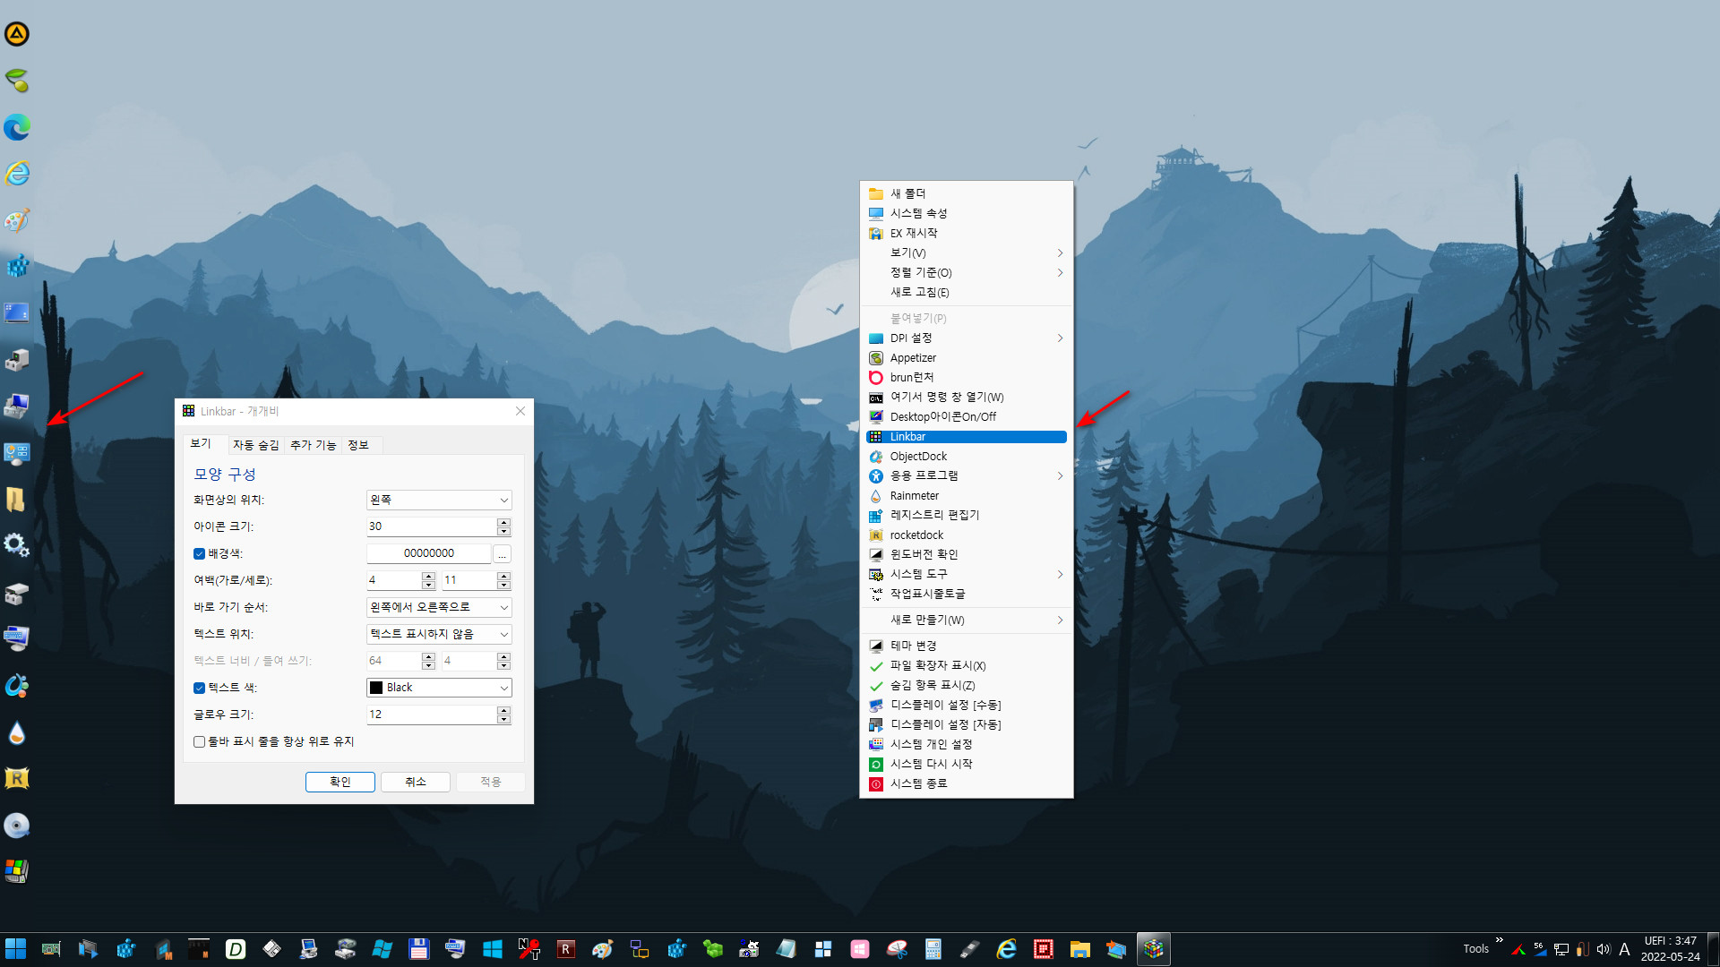Viewport: 1720px width, 967px height.
Task: Launch Rainmeter droplet icon in left Linkbar
Action: tap(17, 732)
